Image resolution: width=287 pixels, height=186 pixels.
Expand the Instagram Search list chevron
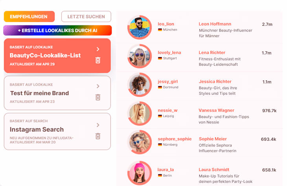pos(98,125)
